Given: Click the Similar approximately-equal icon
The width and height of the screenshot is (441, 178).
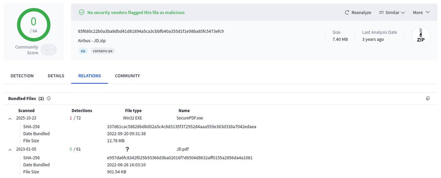Looking at the screenshot, I should tap(381, 13).
